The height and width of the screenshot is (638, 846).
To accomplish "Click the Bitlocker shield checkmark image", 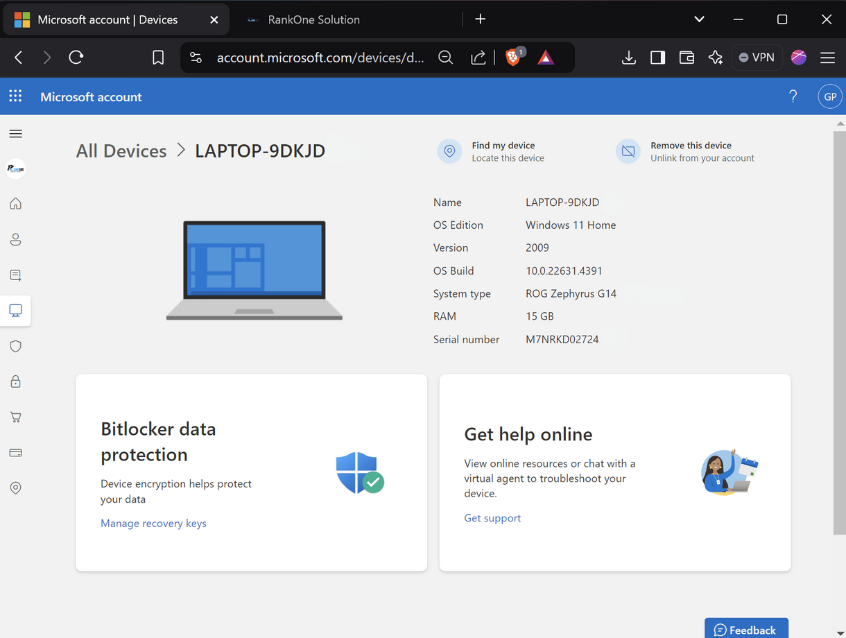I will click(x=360, y=473).
